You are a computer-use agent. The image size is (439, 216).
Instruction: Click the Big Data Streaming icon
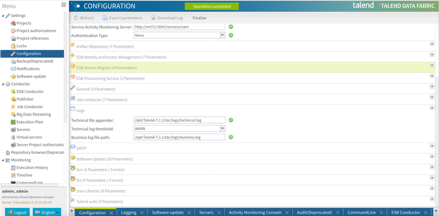tap(13, 114)
